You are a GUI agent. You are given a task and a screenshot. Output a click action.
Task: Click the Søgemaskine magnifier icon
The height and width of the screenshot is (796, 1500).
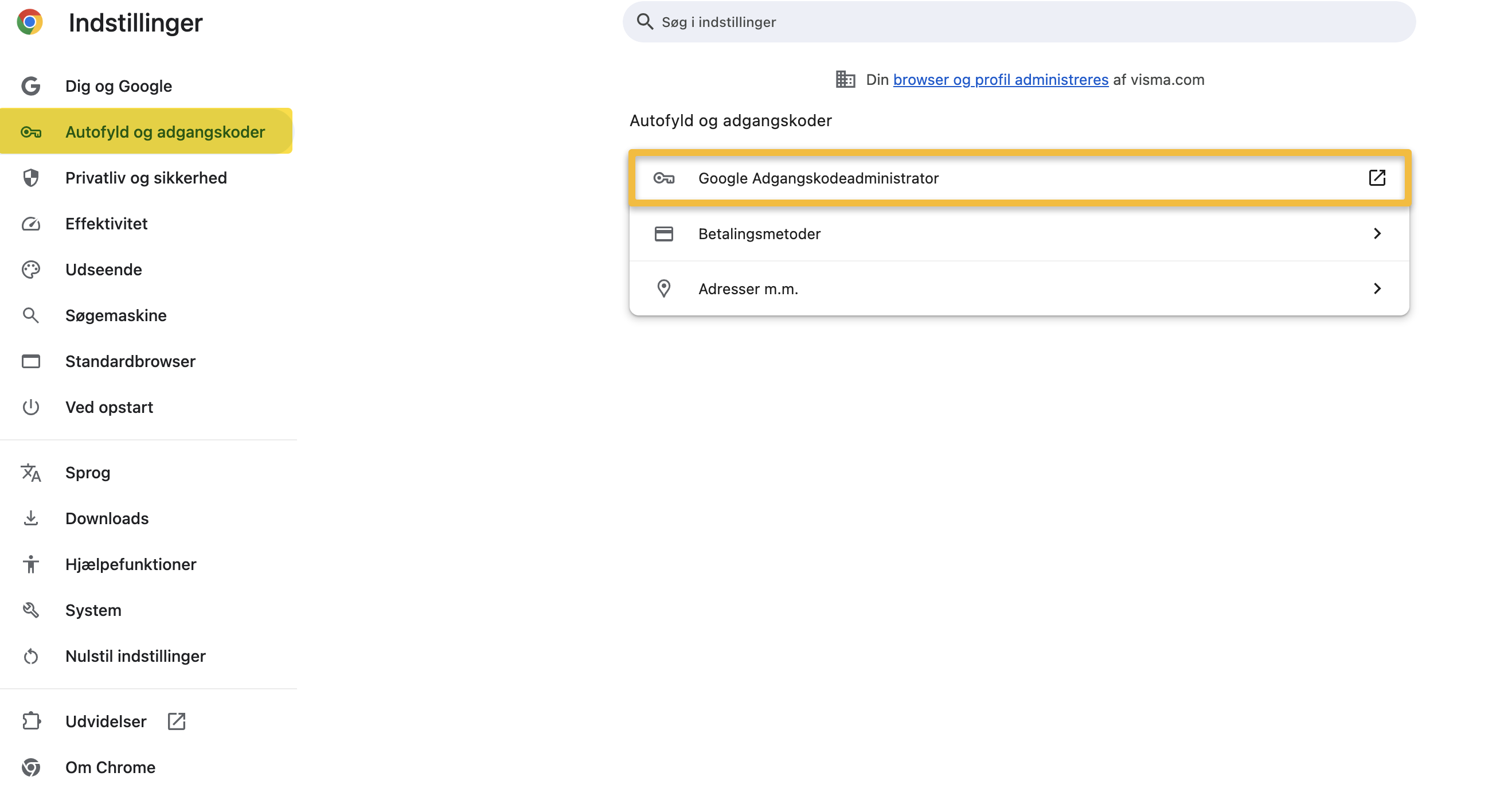(x=31, y=315)
